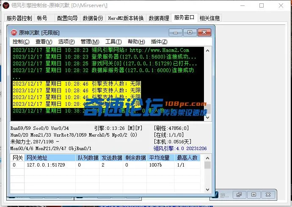The image size is (292, 207).
Task: Click the 平均流量 column header
Action: pos(160,158)
